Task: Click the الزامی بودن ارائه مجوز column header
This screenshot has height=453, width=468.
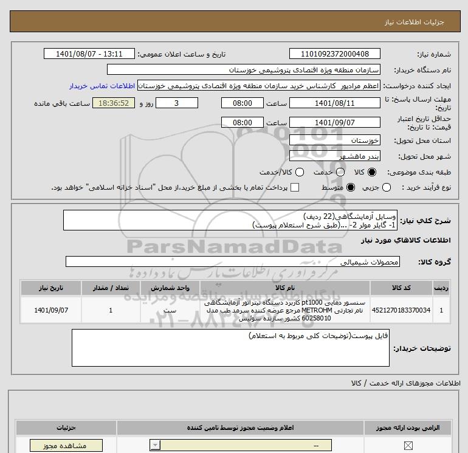Action: tap(408, 427)
